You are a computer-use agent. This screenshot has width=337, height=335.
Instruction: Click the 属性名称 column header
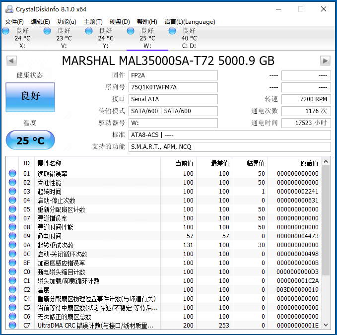[x=97, y=163]
